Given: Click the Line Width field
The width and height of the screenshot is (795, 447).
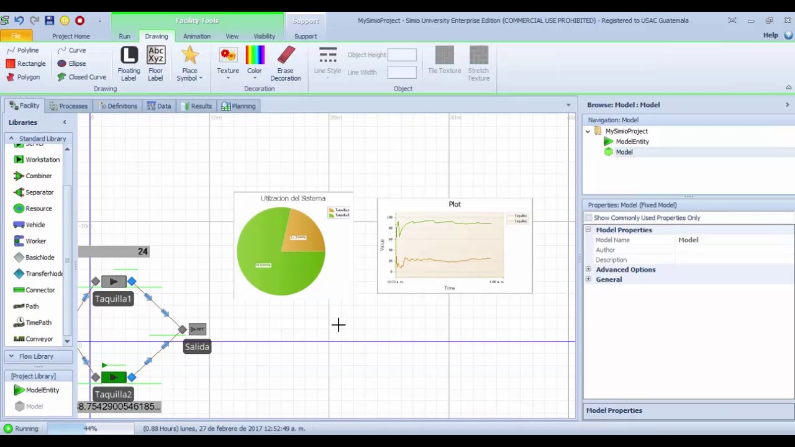Looking at the screenshot, I should [x=402, y=72].
